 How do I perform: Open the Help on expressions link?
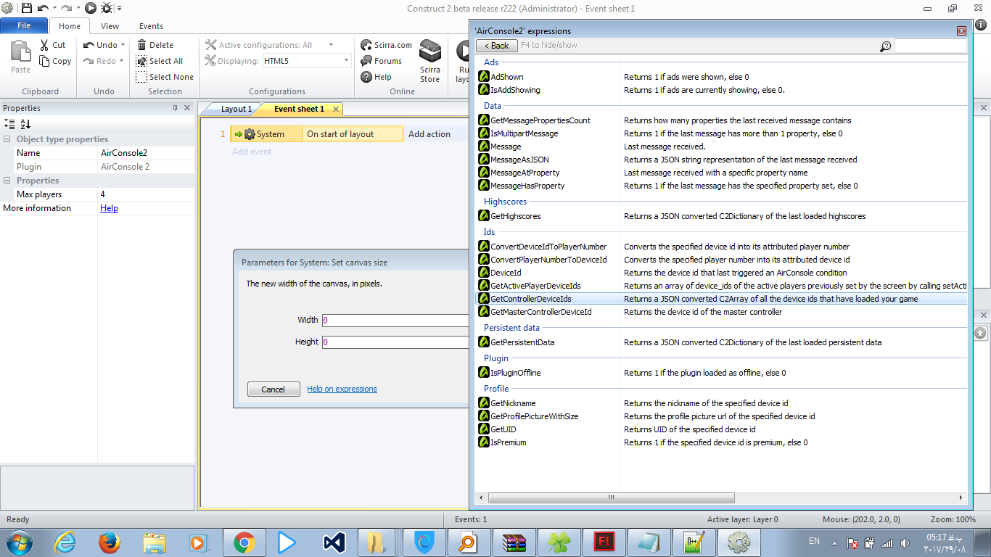point(342,389)
